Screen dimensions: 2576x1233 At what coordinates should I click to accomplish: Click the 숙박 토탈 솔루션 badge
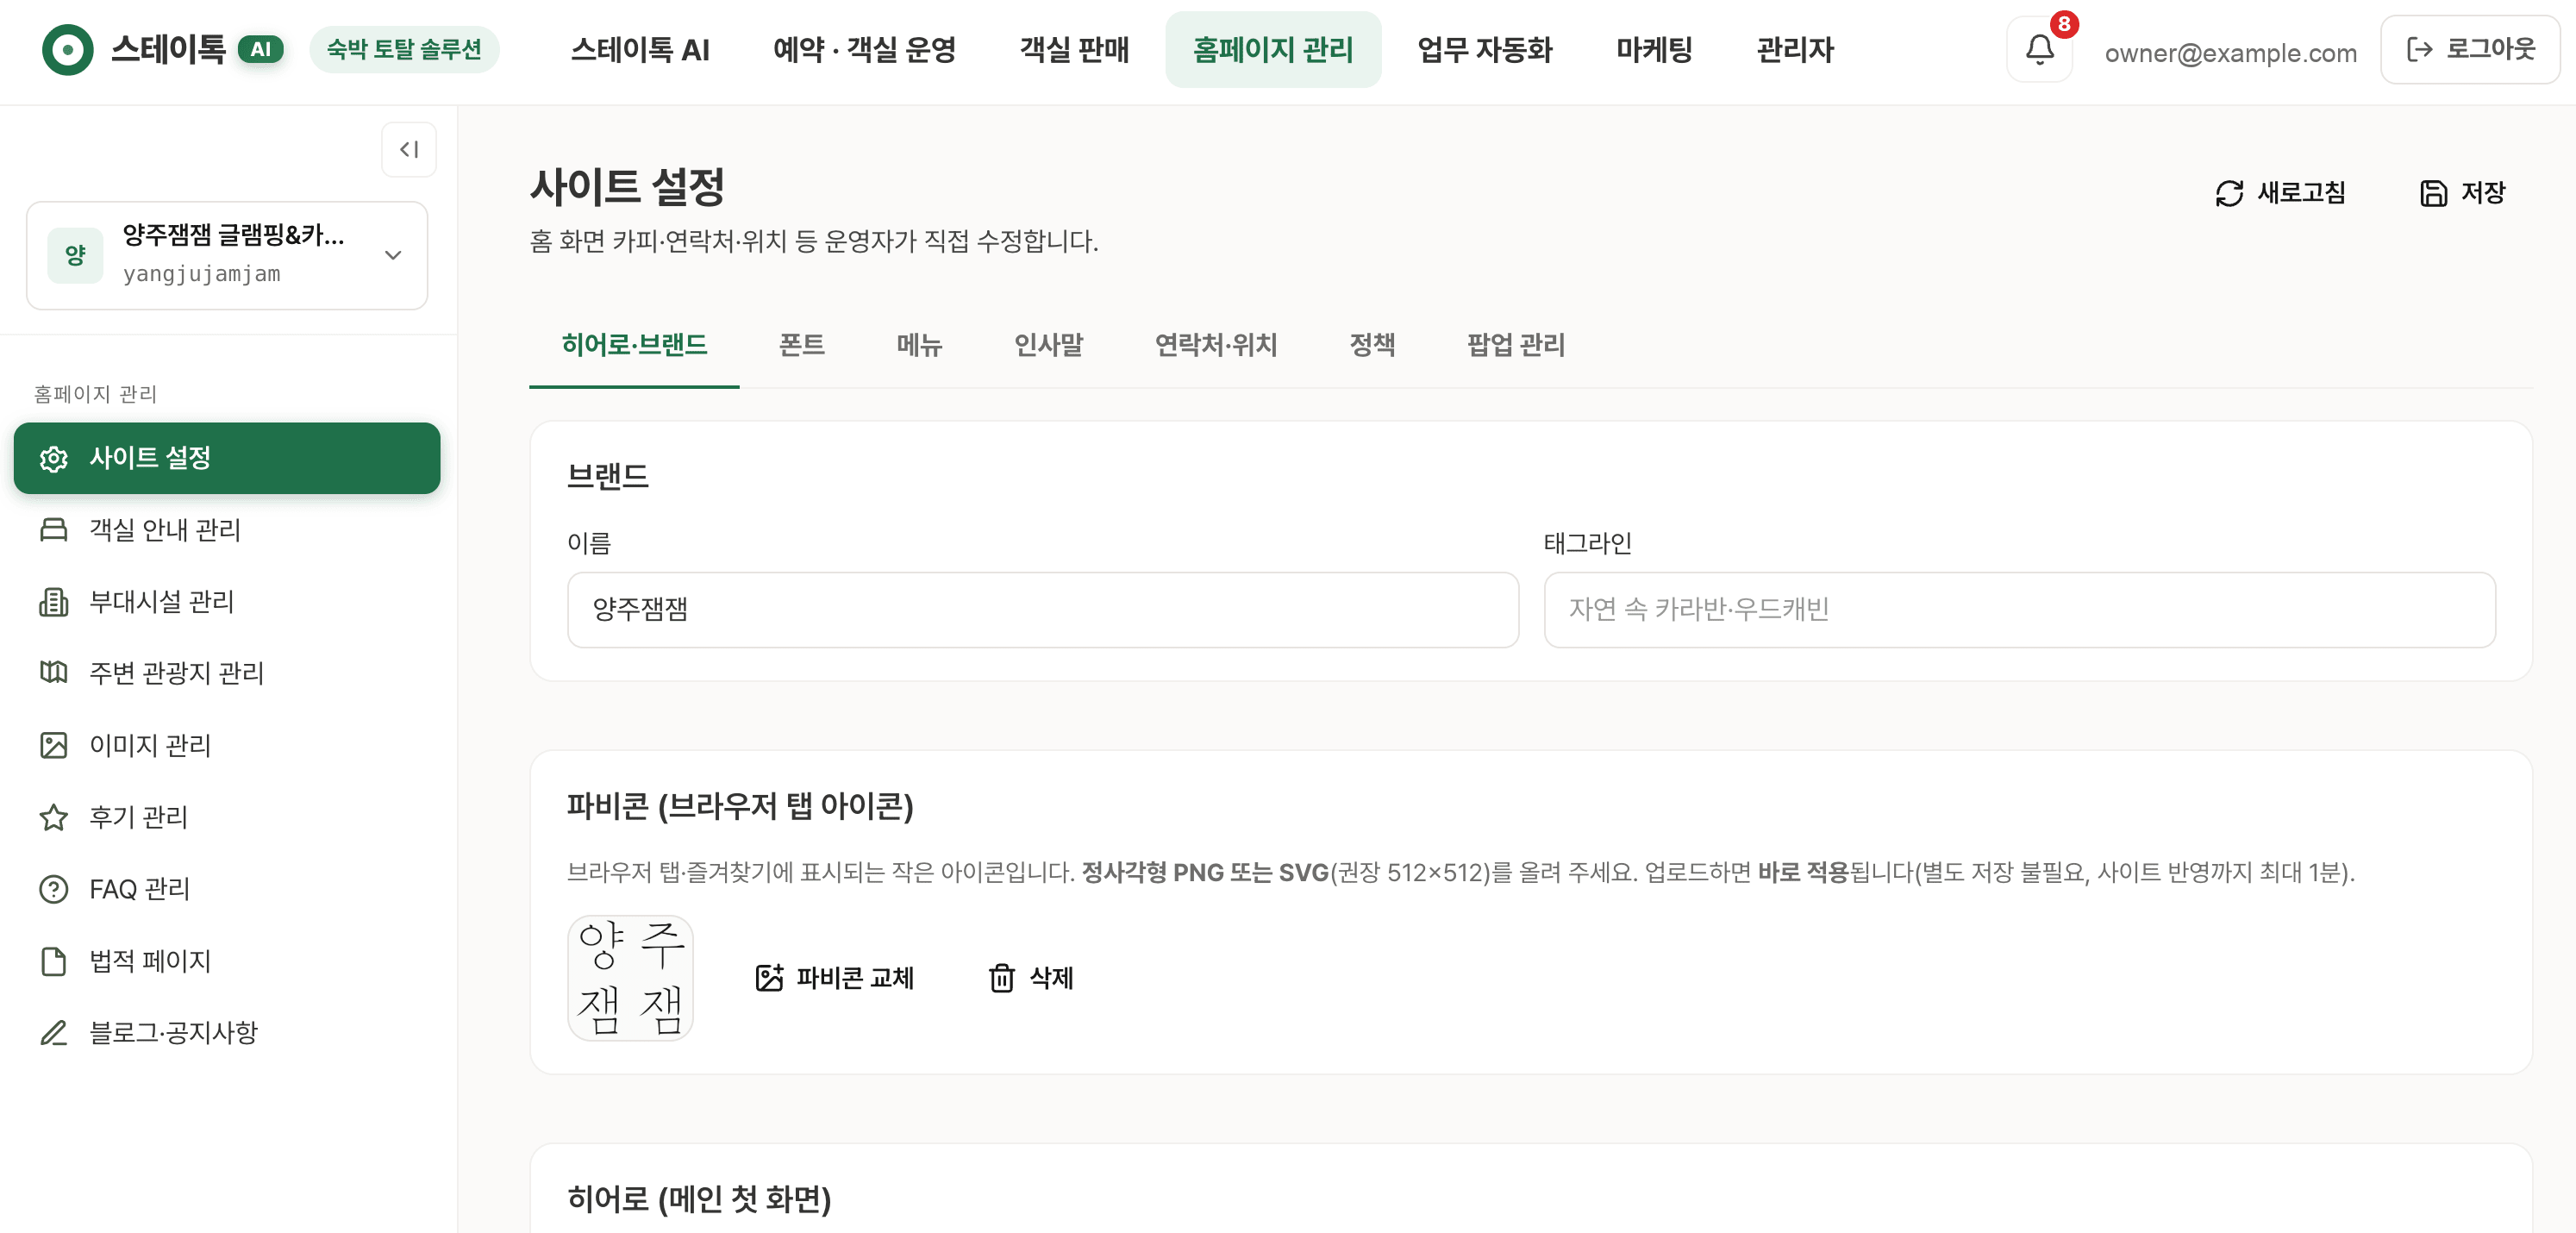click(x=404, y=49)
